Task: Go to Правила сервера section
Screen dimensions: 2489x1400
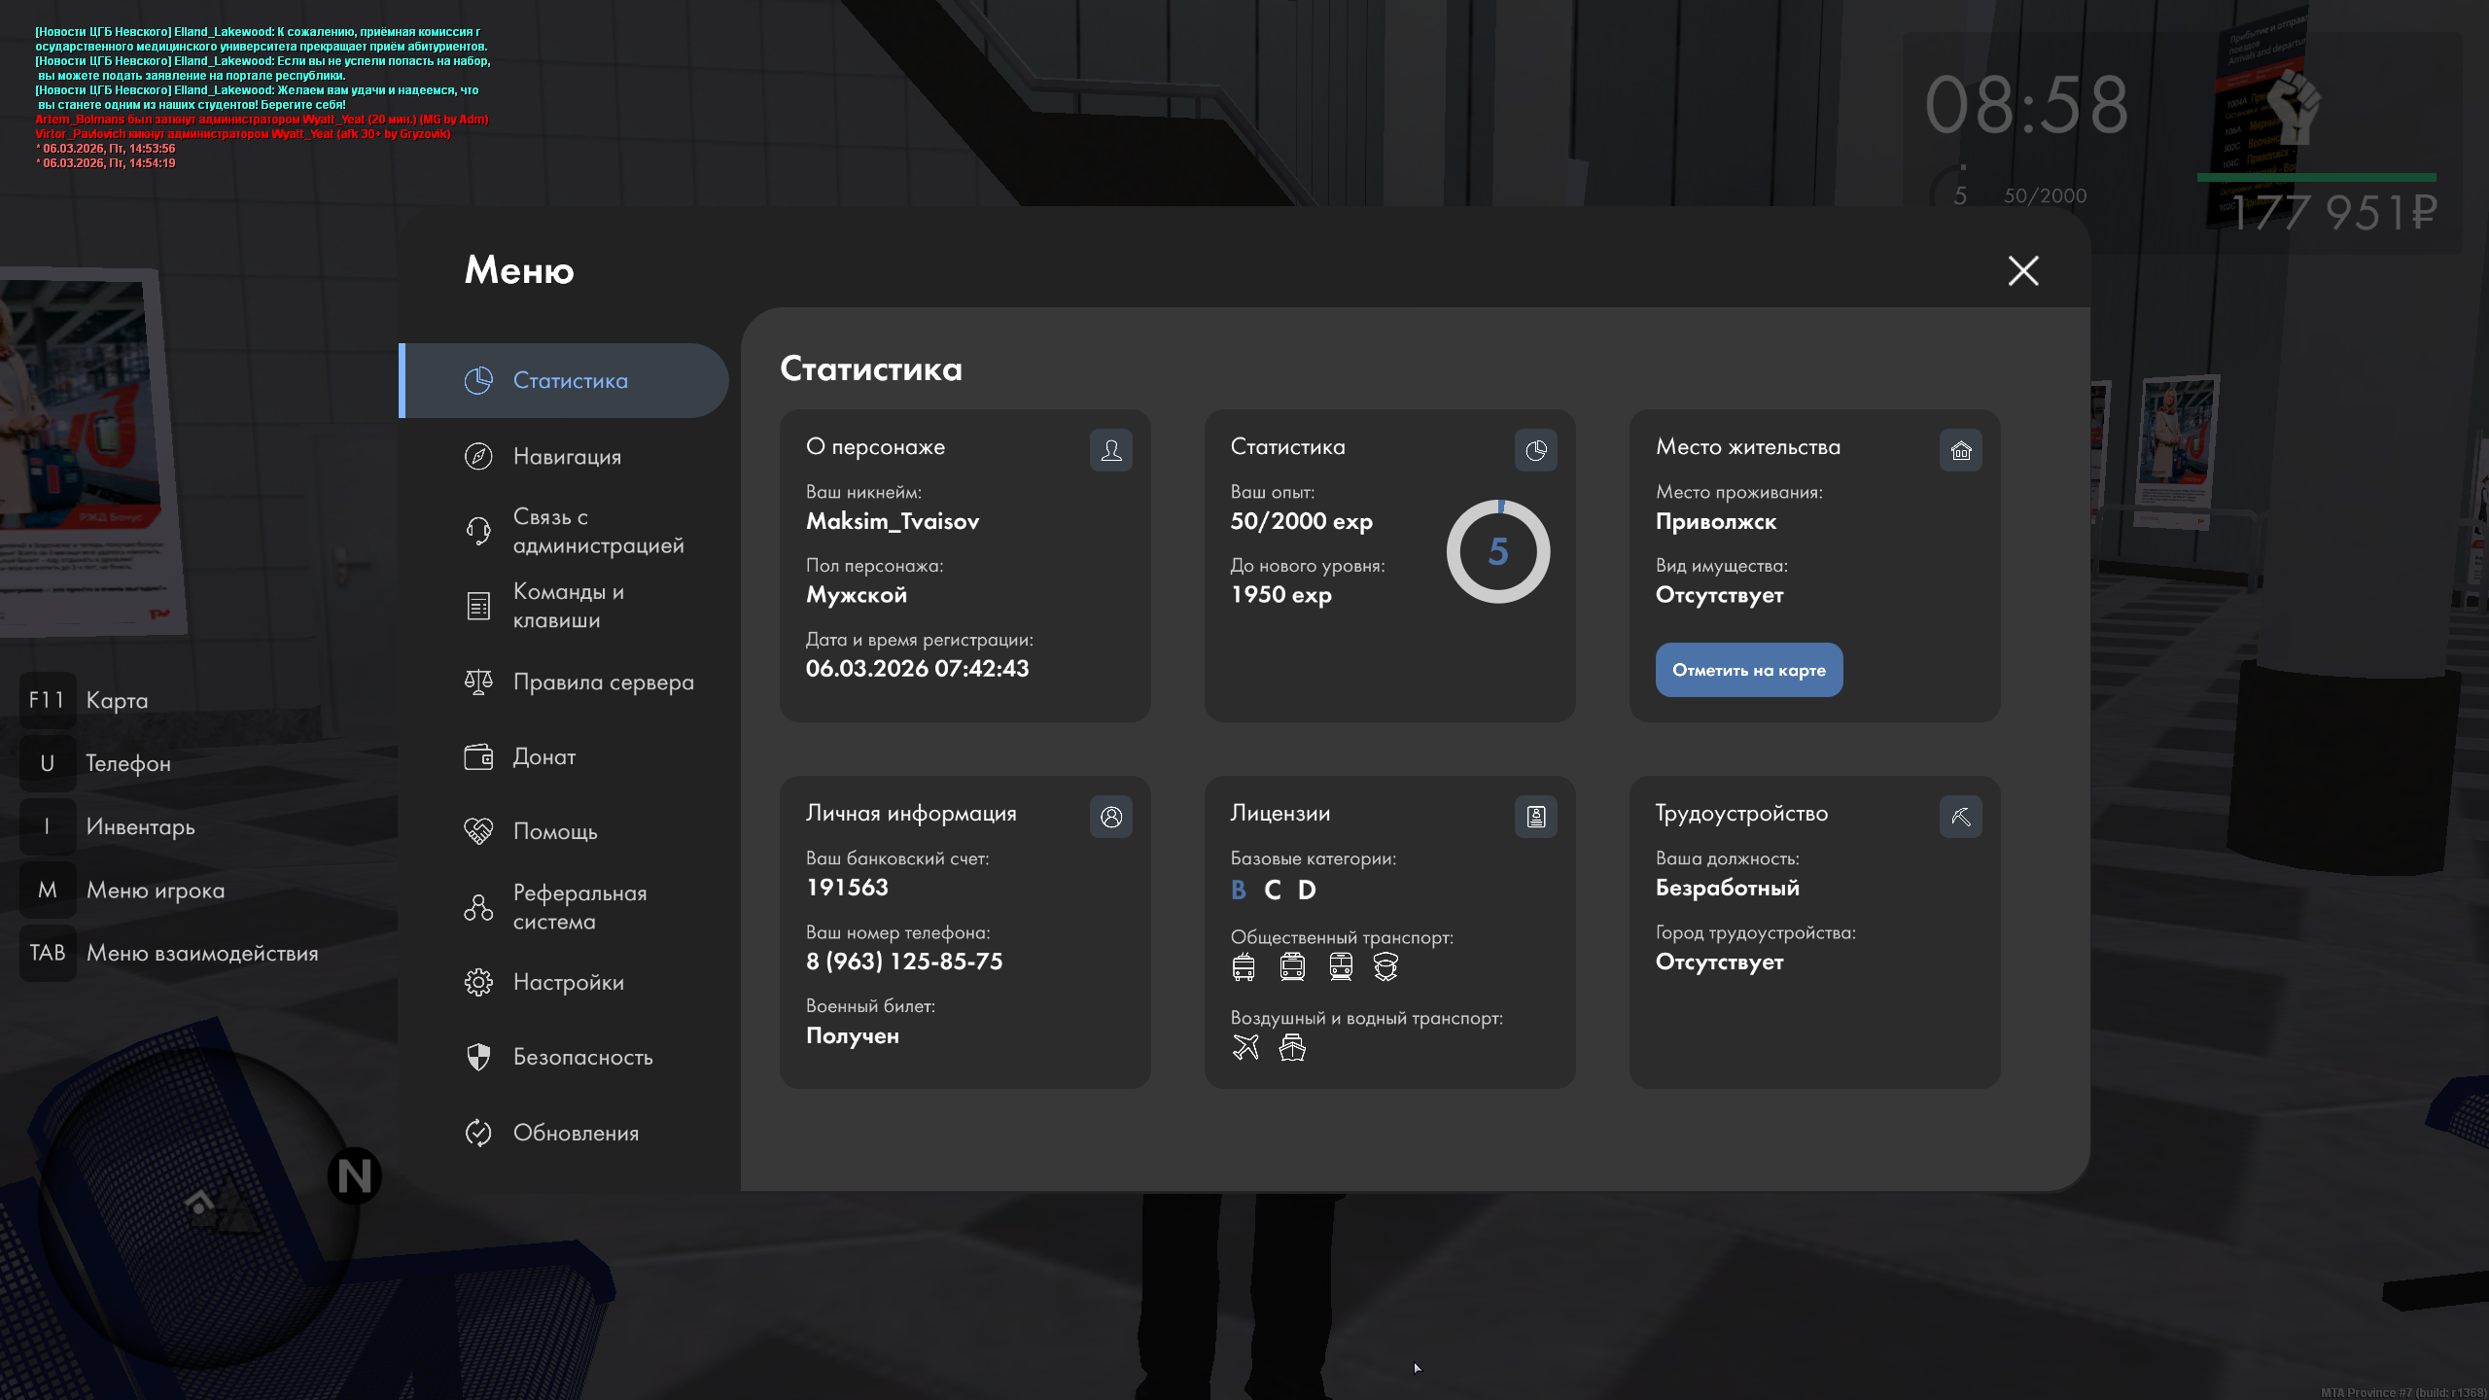Action: tap(603, 682)
